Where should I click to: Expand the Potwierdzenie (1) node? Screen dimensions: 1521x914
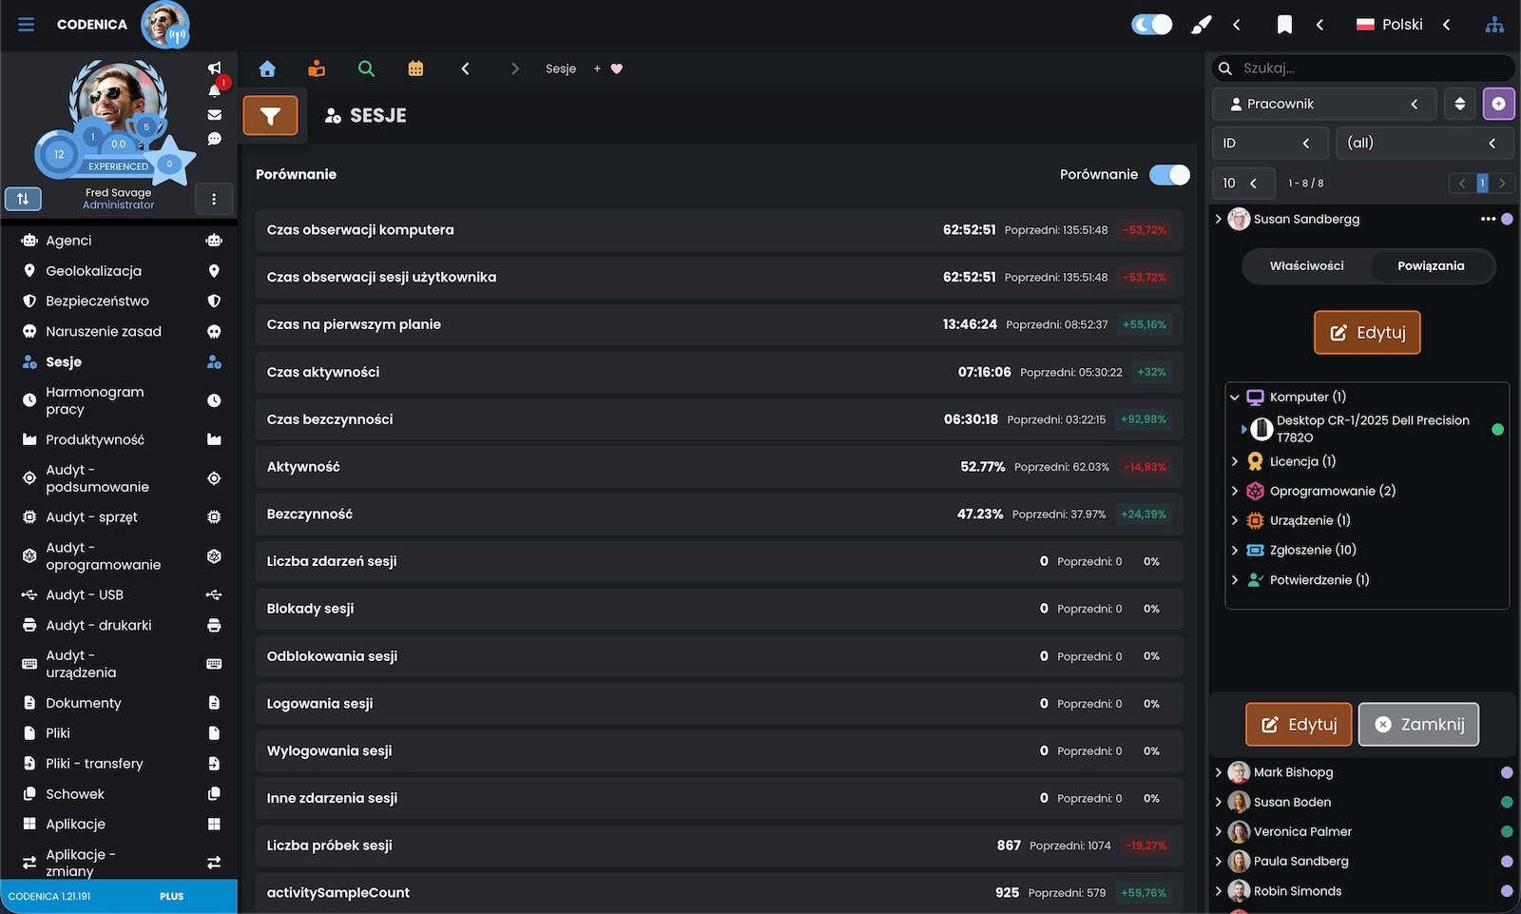[x=1235, y=579]
